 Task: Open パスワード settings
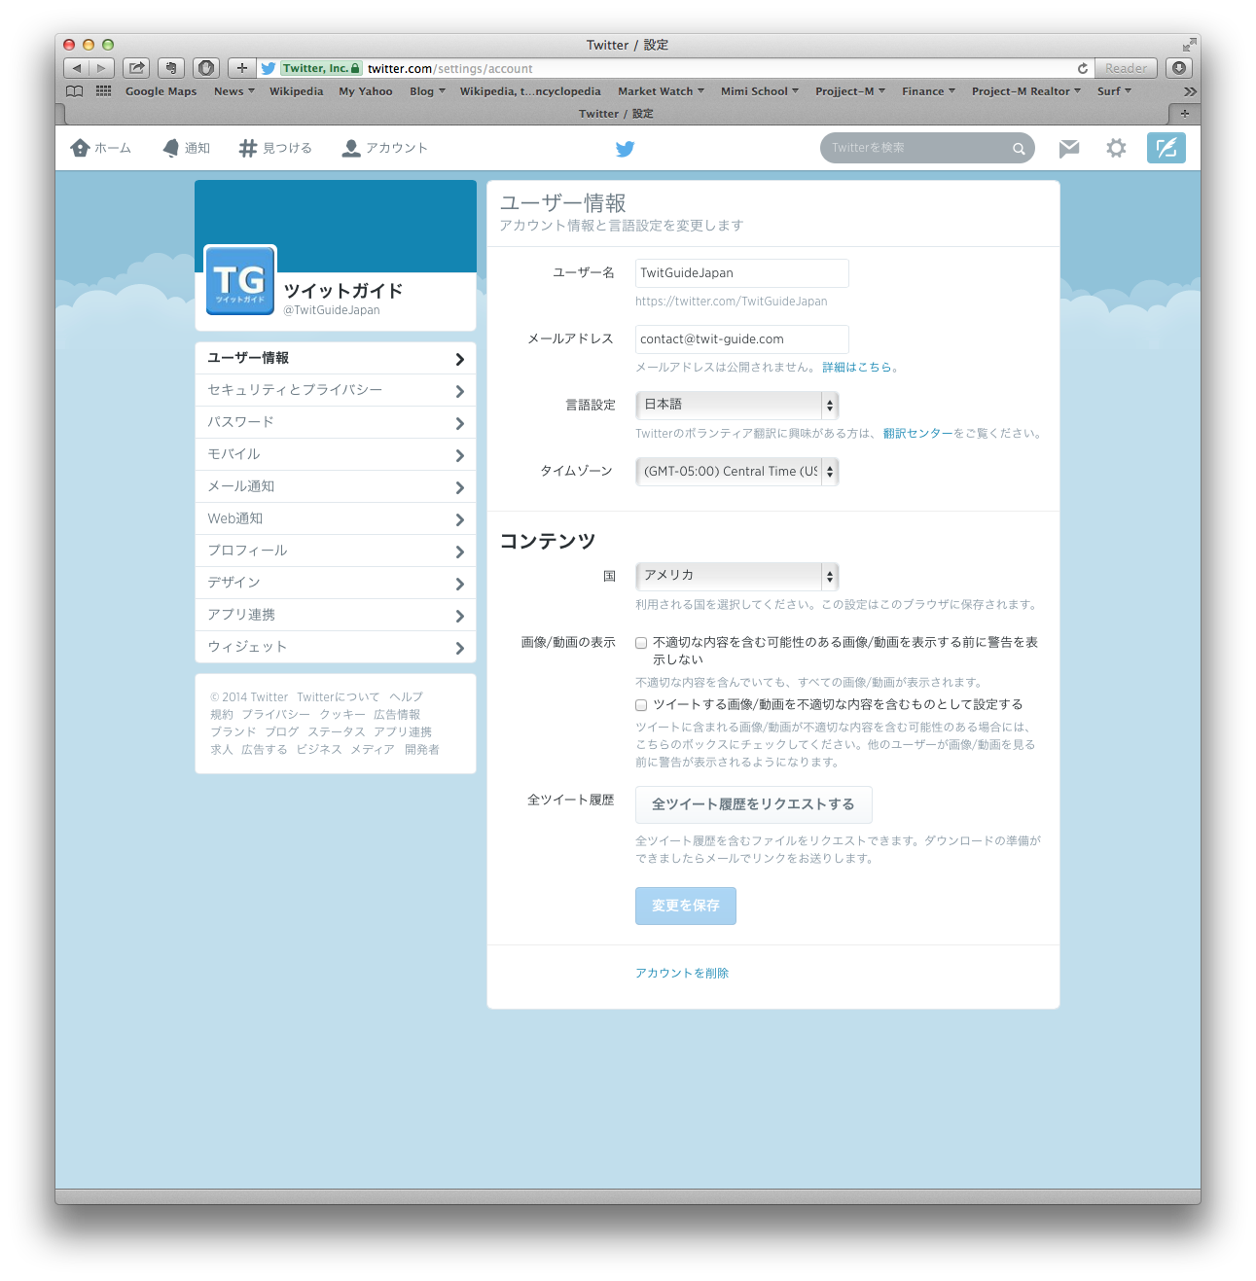tap(336, 422)
